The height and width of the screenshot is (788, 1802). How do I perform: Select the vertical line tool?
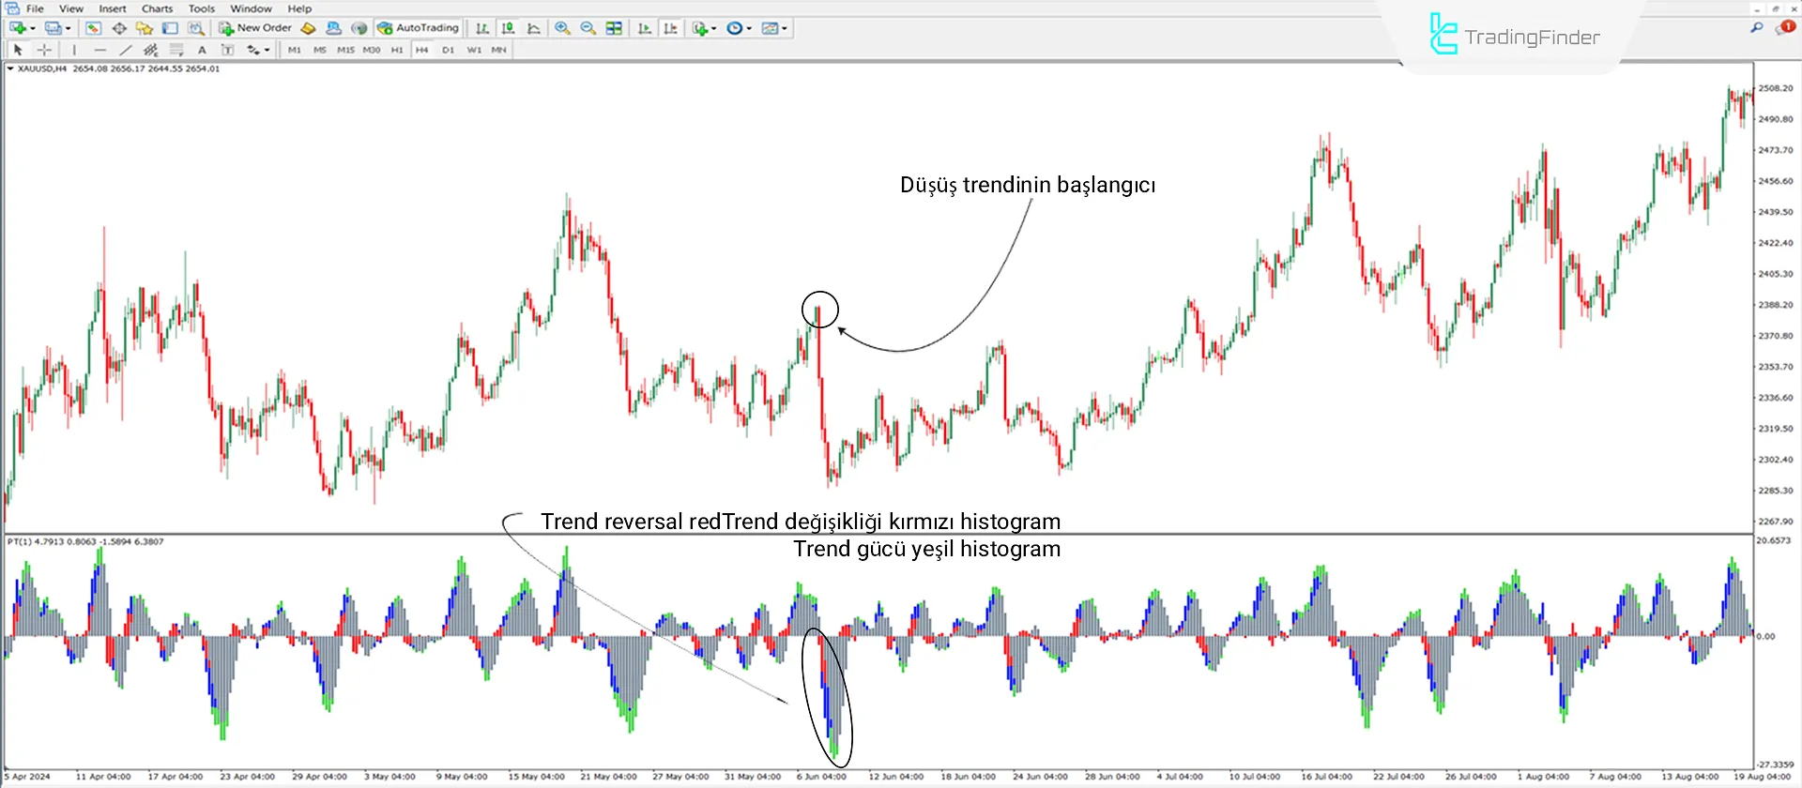74,50
